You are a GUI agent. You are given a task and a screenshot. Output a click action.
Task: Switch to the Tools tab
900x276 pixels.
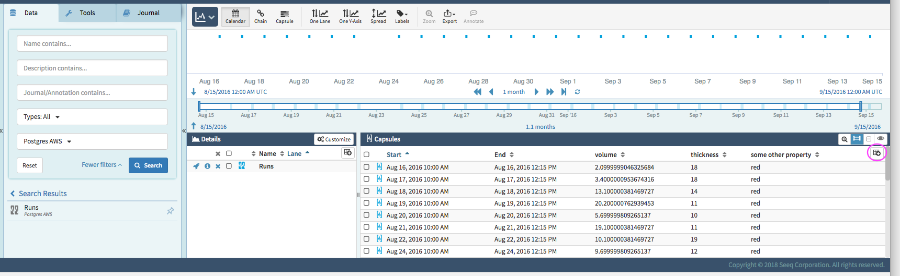[x=87, y=13]
